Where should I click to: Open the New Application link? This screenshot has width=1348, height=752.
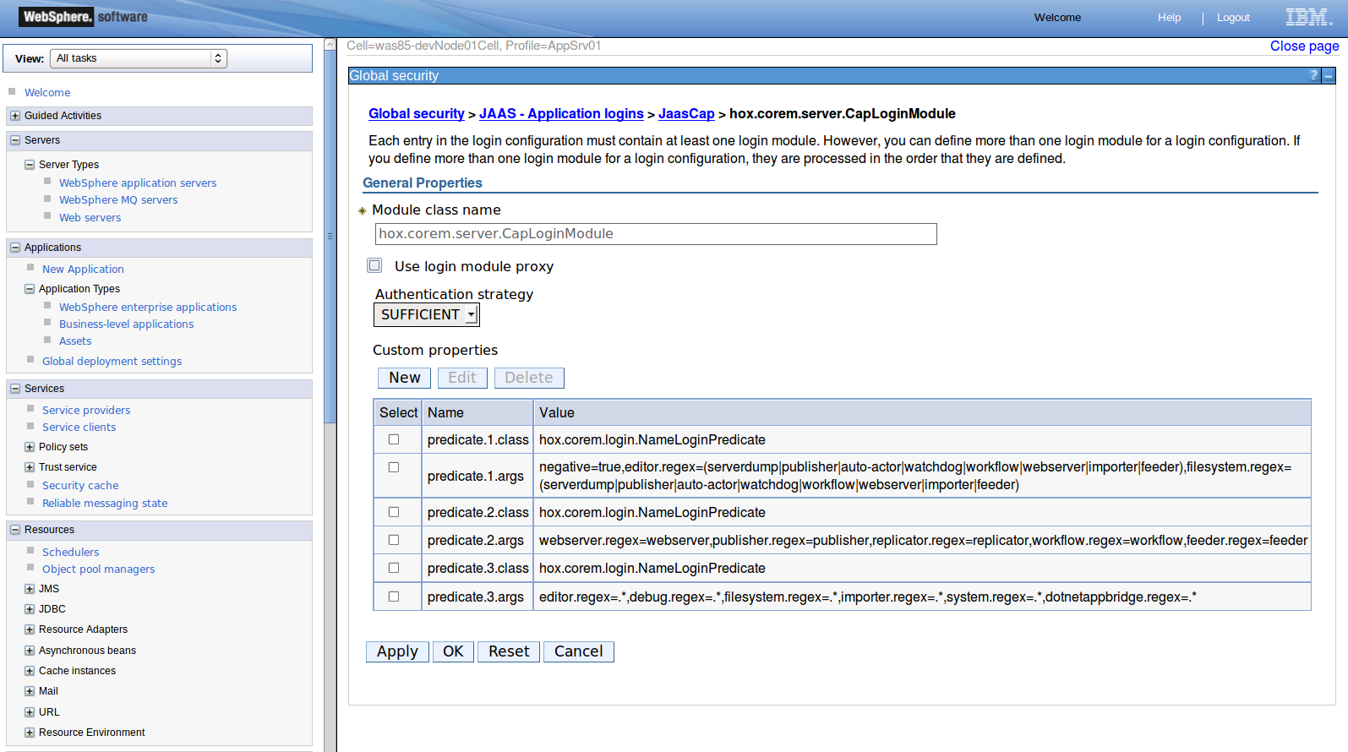[83, 270]
